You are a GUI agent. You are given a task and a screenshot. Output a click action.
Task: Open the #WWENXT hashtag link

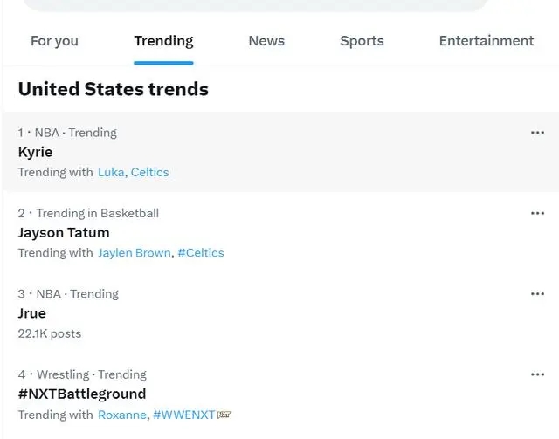tap(184, 415)
